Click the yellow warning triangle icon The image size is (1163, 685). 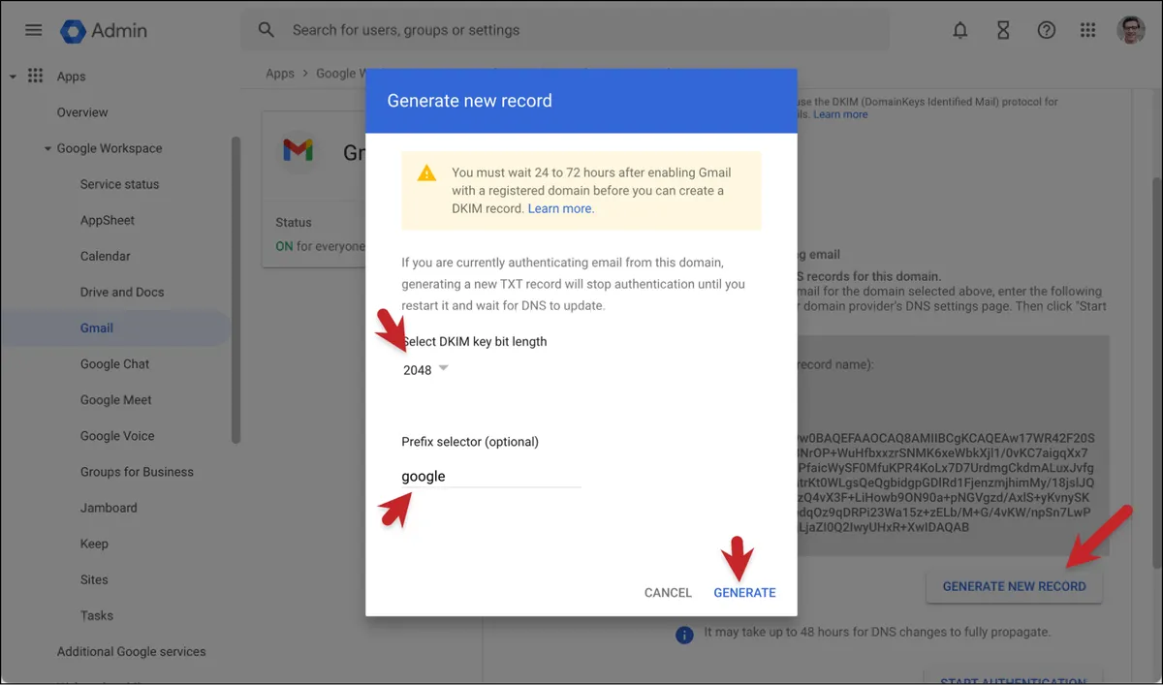pos(426,173)
